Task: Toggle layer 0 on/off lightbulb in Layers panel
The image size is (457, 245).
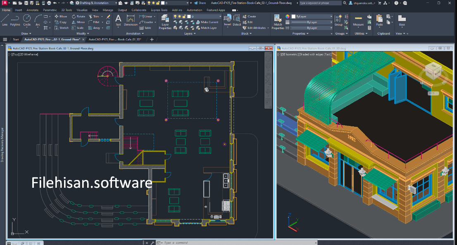Action: 175,16
